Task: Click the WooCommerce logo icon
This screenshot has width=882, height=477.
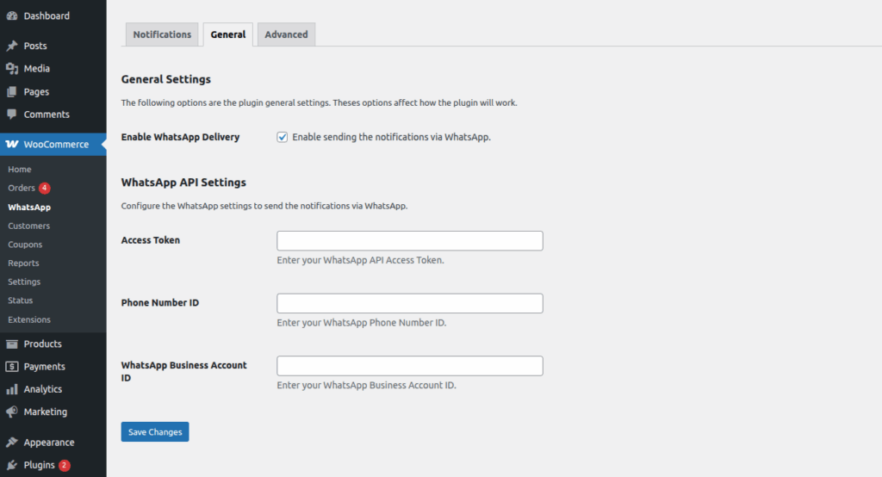Action: click(12, 145)
